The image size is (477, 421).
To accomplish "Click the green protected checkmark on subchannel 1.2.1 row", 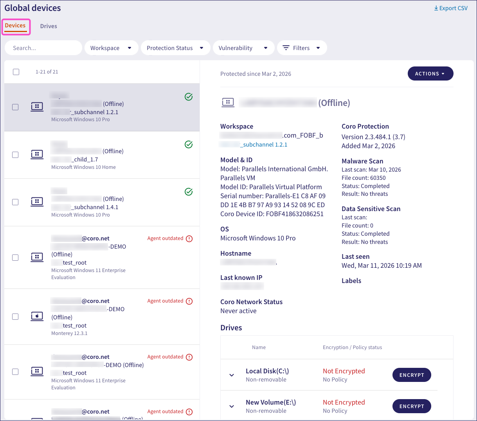I will [x=189, y=97].
